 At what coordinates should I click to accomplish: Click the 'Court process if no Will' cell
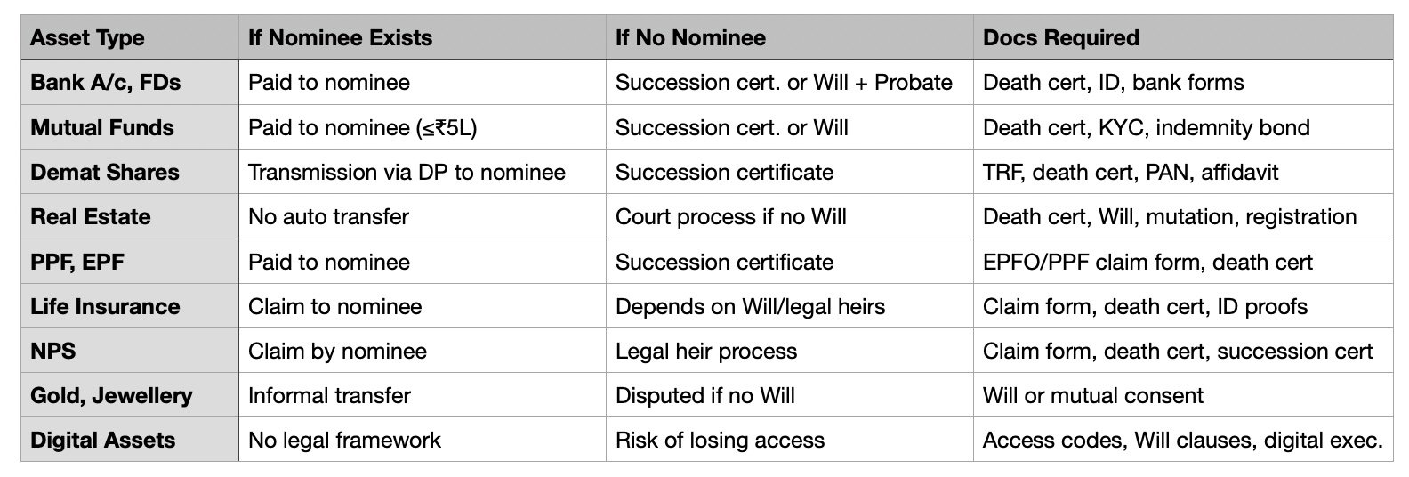coord(731,217)
